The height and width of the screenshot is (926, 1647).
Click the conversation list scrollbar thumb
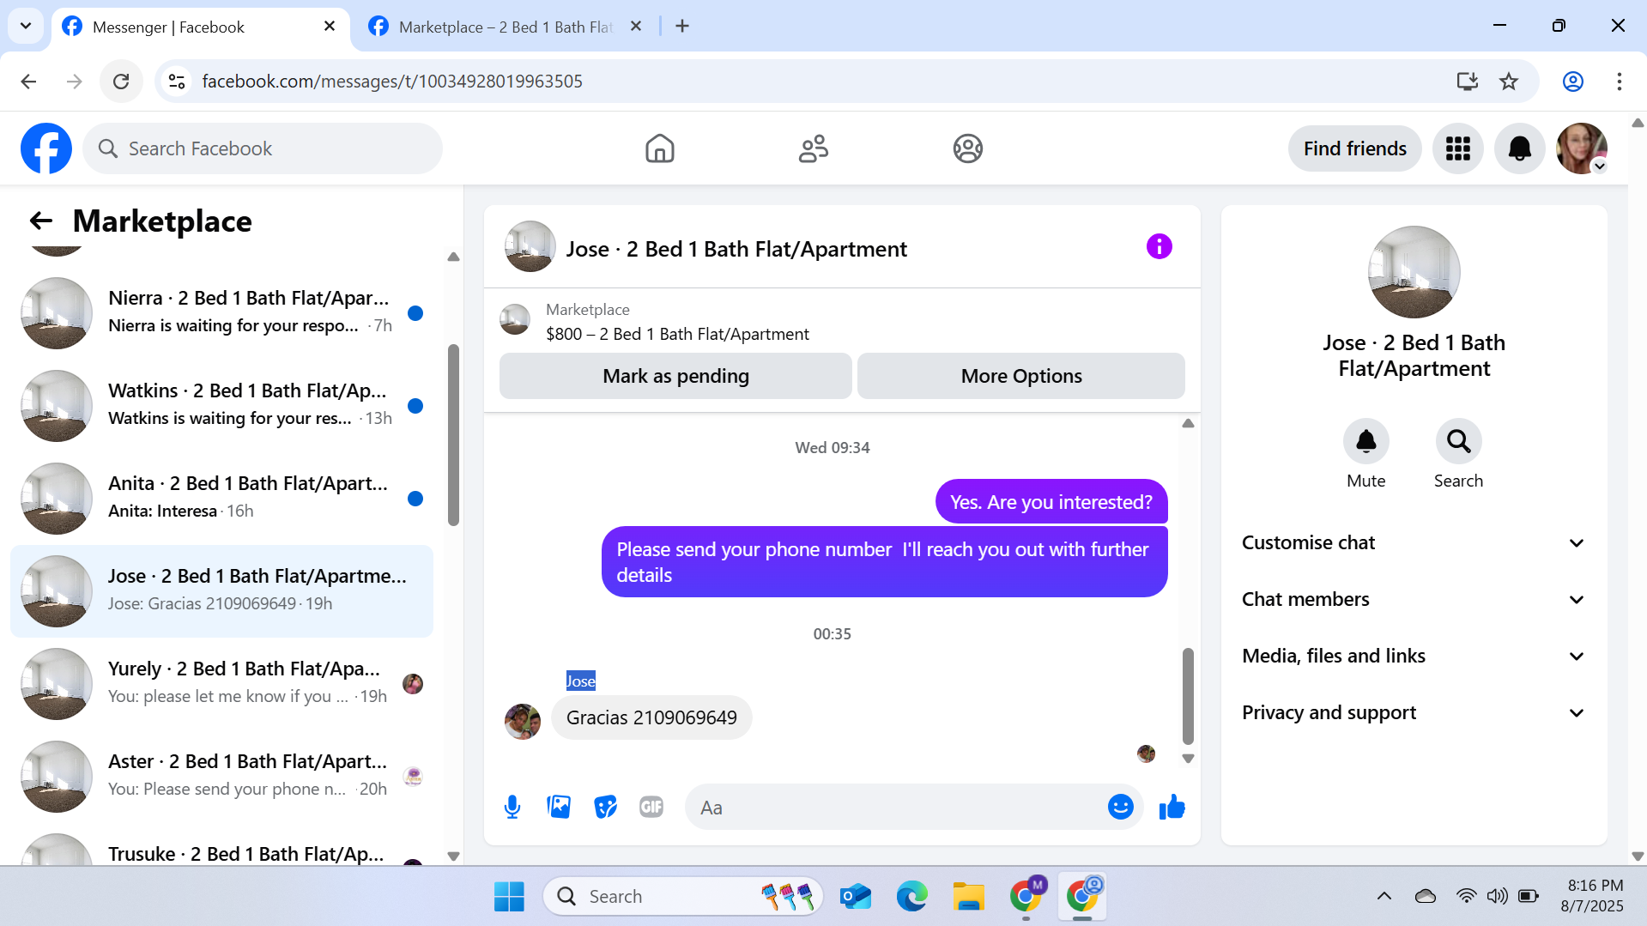[453, 434]
